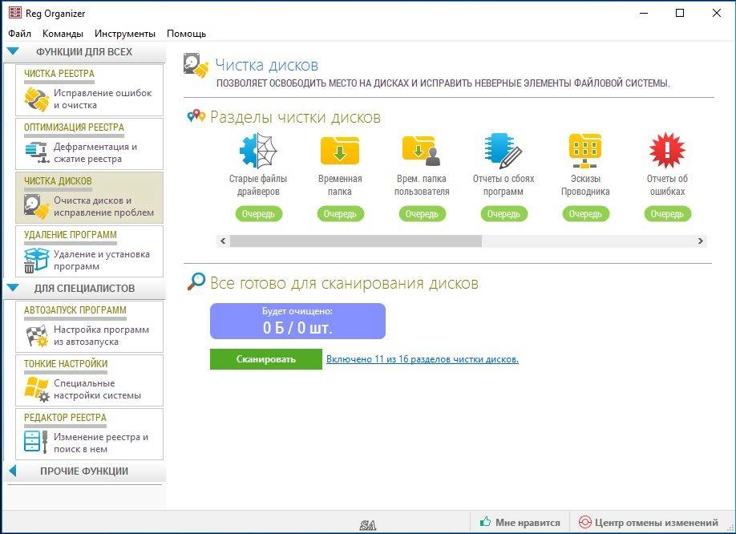Select the old driver files icon

pos(257,151)
